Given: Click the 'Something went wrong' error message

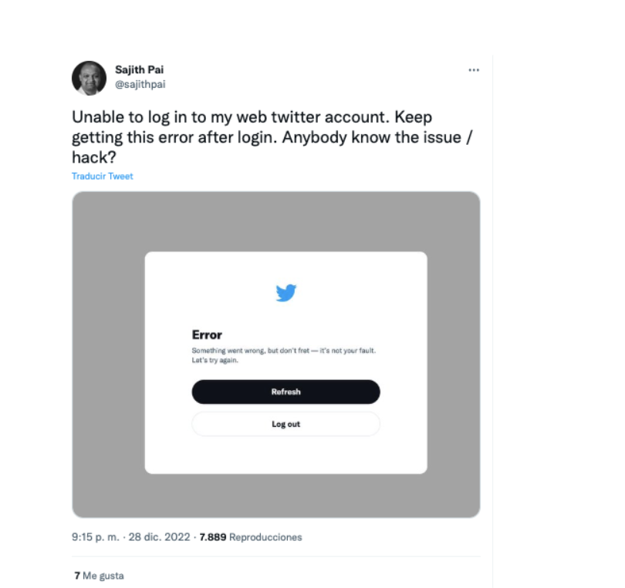Looking at the screenshot, I should [283, 351].
